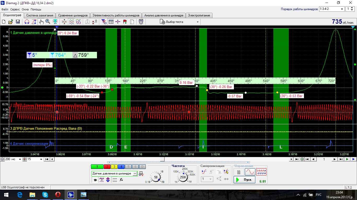Click the AUTO voltmeter icon

click(x=141, y=22)
